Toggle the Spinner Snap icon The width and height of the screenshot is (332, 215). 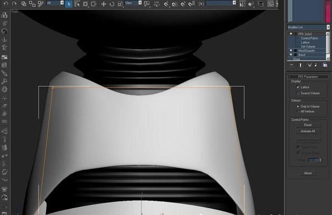[x=191, y=4]
